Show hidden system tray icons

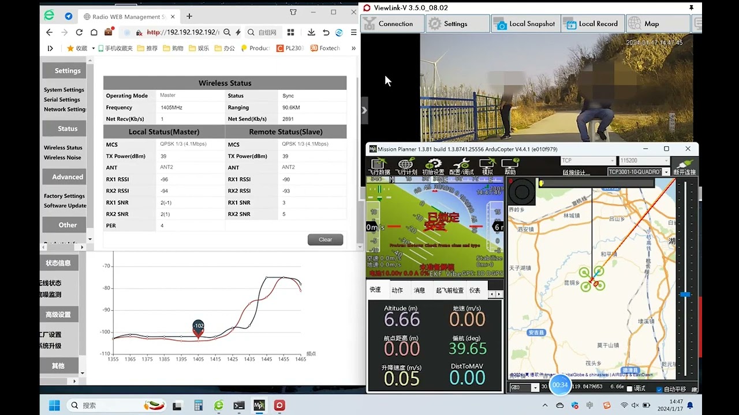[545, 405]
